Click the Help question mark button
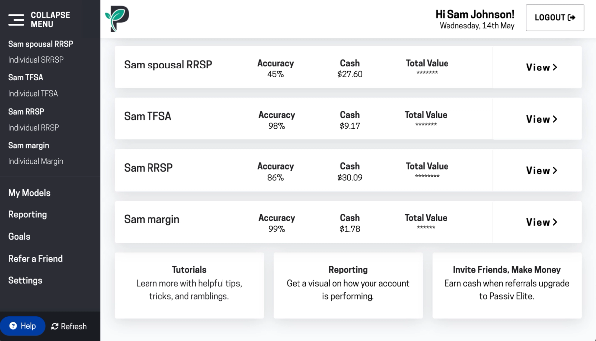 pyautogui.click(x=23, y=326)
